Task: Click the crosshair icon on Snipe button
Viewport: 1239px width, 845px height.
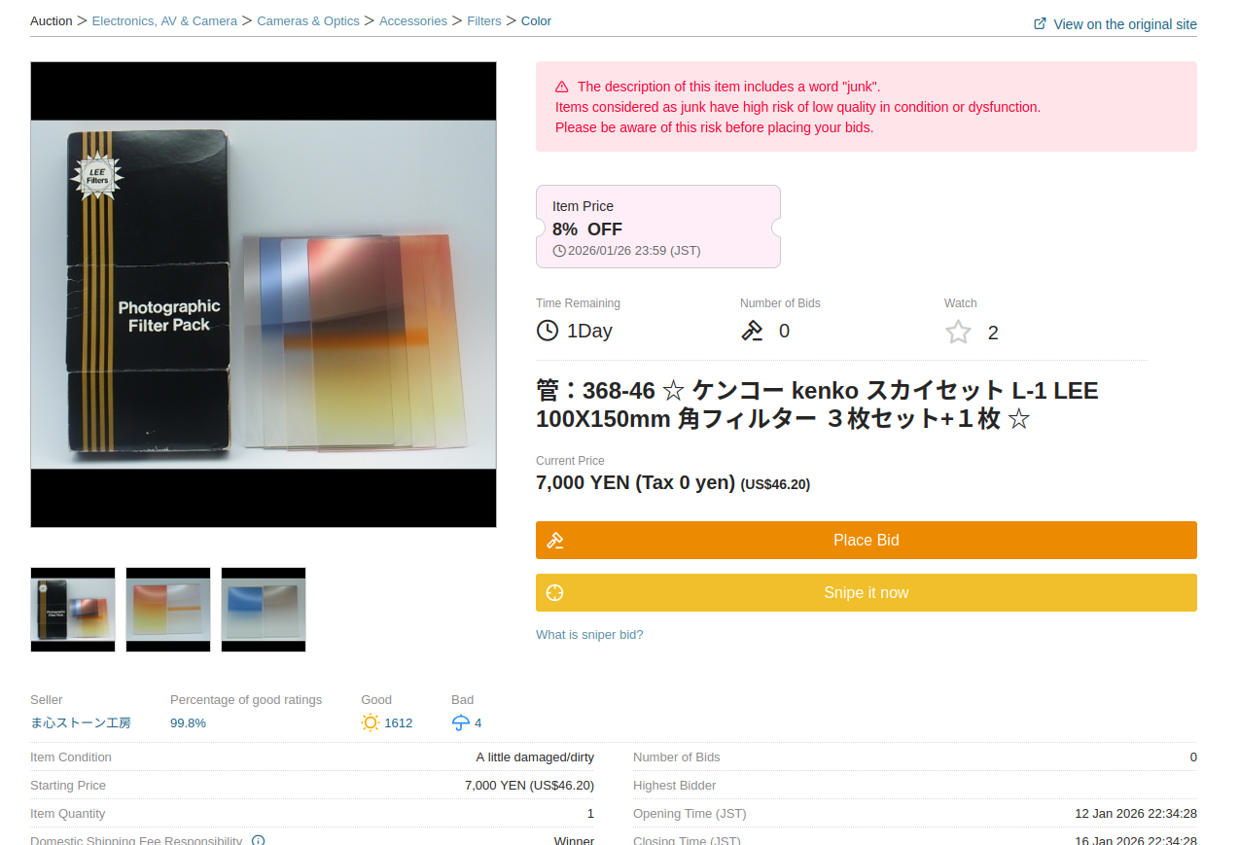Action: pyautogui.click(x=555, y=593)
